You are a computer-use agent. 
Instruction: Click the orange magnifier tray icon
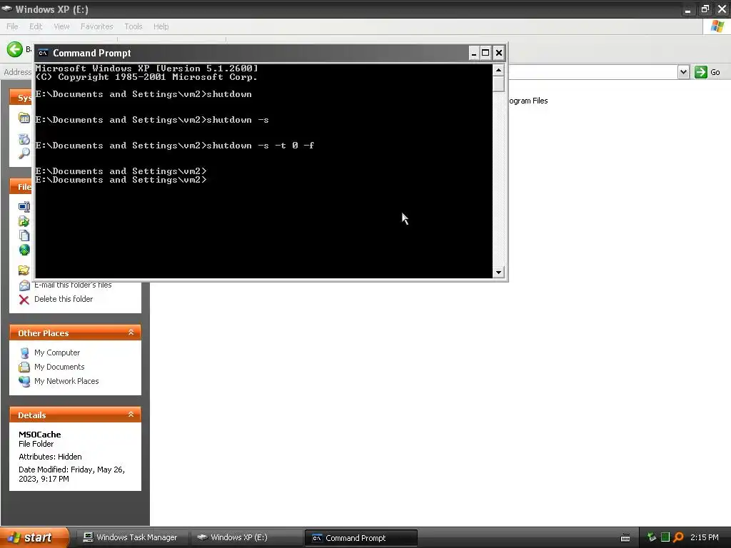pyautogui.click(x=678, y=538)
